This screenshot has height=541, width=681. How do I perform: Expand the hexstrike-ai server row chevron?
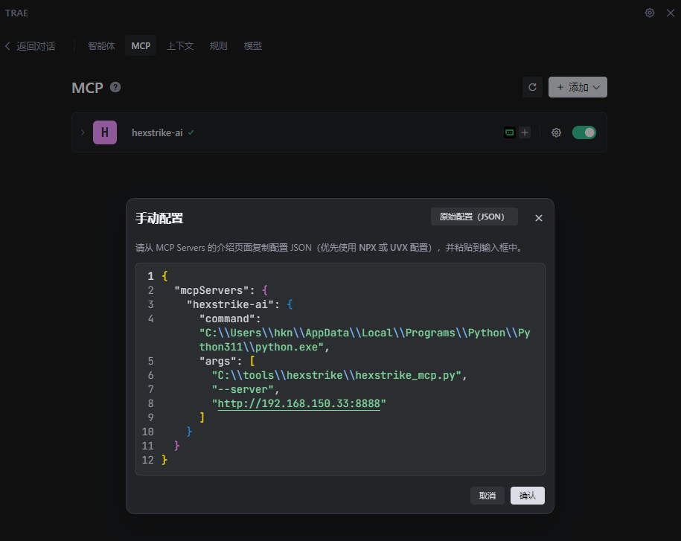coord(83,132)
